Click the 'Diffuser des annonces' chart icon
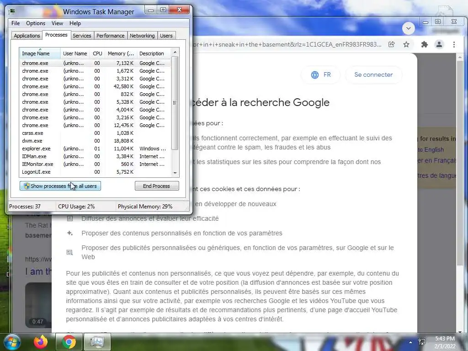 70,218
